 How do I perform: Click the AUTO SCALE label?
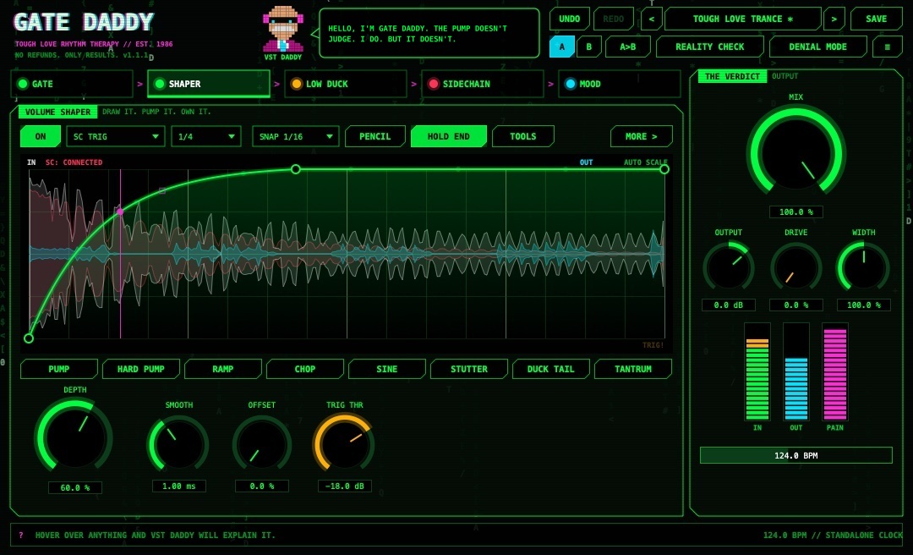pyautogui.click(x=646, y=162)
